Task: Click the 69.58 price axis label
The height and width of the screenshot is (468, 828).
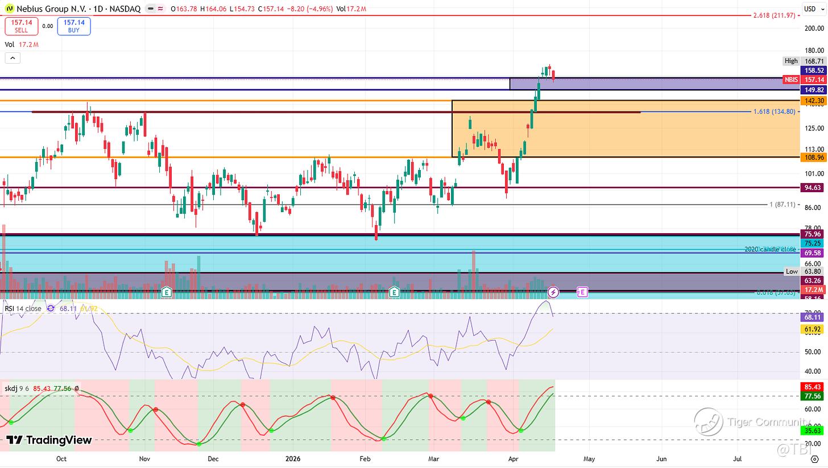Action: coord(813,252)
